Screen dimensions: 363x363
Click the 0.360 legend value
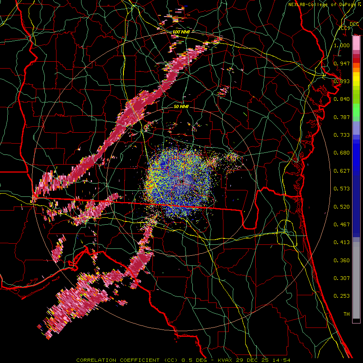click(342, 260)
